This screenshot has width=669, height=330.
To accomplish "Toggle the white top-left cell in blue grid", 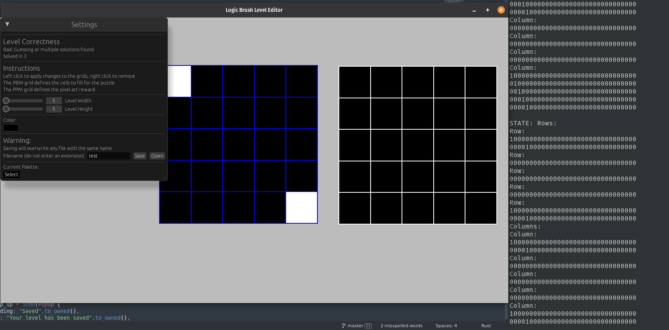I will click(180, 81).
